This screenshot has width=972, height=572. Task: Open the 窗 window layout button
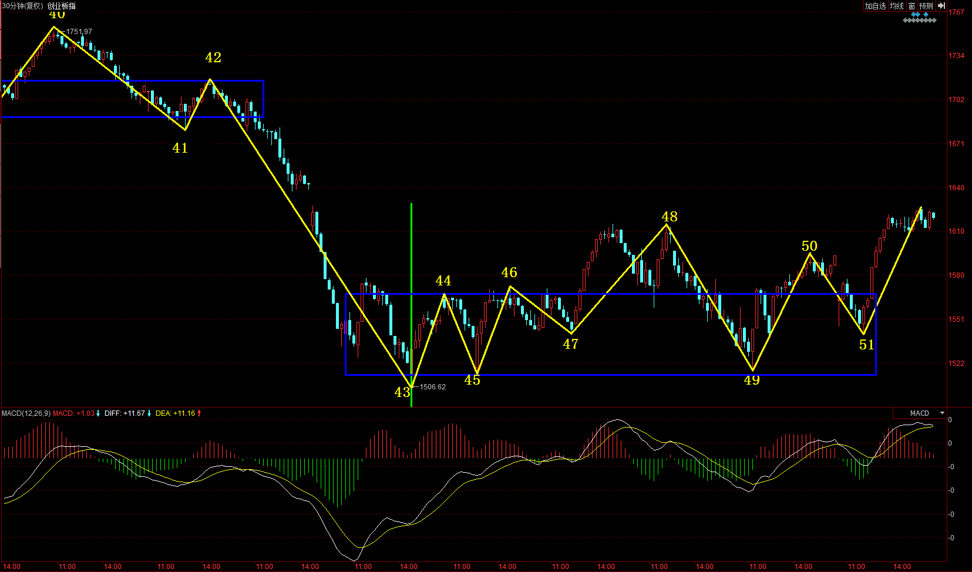(x=912, y=6)
